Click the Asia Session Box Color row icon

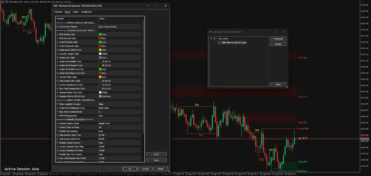(x=57, y=81)
